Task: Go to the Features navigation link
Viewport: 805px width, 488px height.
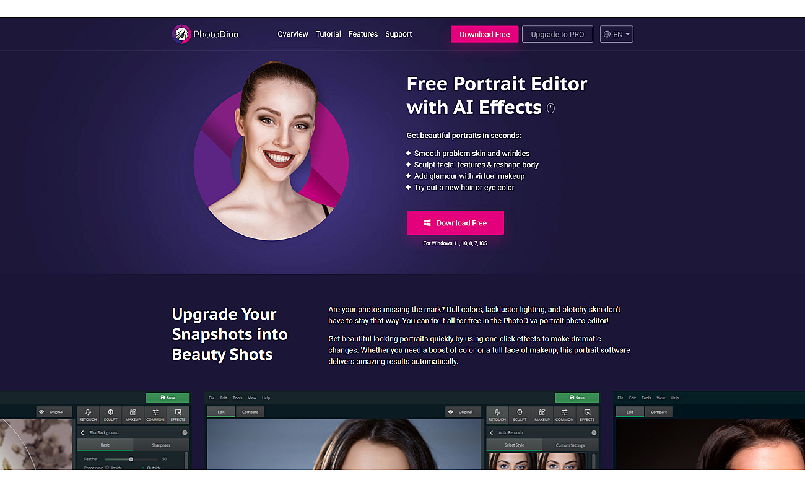Action: click(363, 34)
